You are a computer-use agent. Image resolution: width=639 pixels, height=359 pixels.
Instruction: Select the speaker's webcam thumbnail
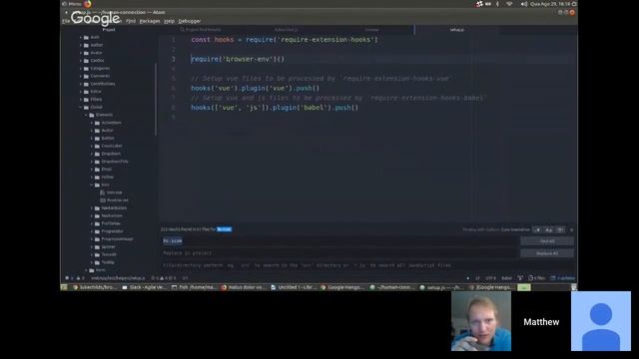click(x=481, y=321)
